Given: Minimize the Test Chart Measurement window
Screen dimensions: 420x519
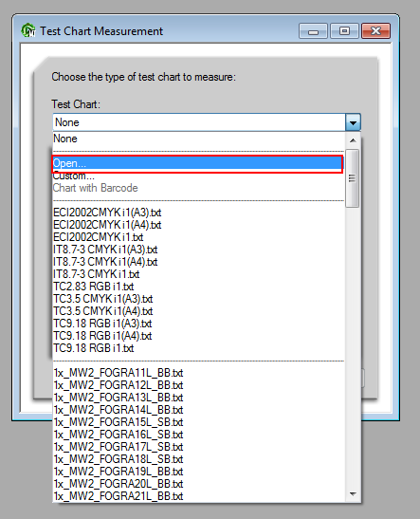Looking at the screenshot, I should pos(313,31).
